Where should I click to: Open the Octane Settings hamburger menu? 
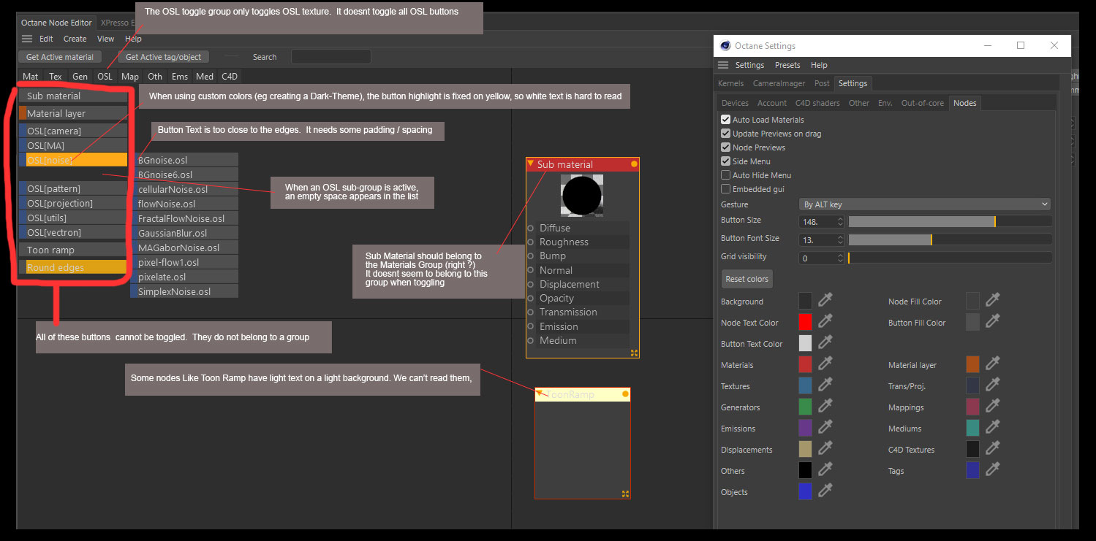tap(723, 65)
